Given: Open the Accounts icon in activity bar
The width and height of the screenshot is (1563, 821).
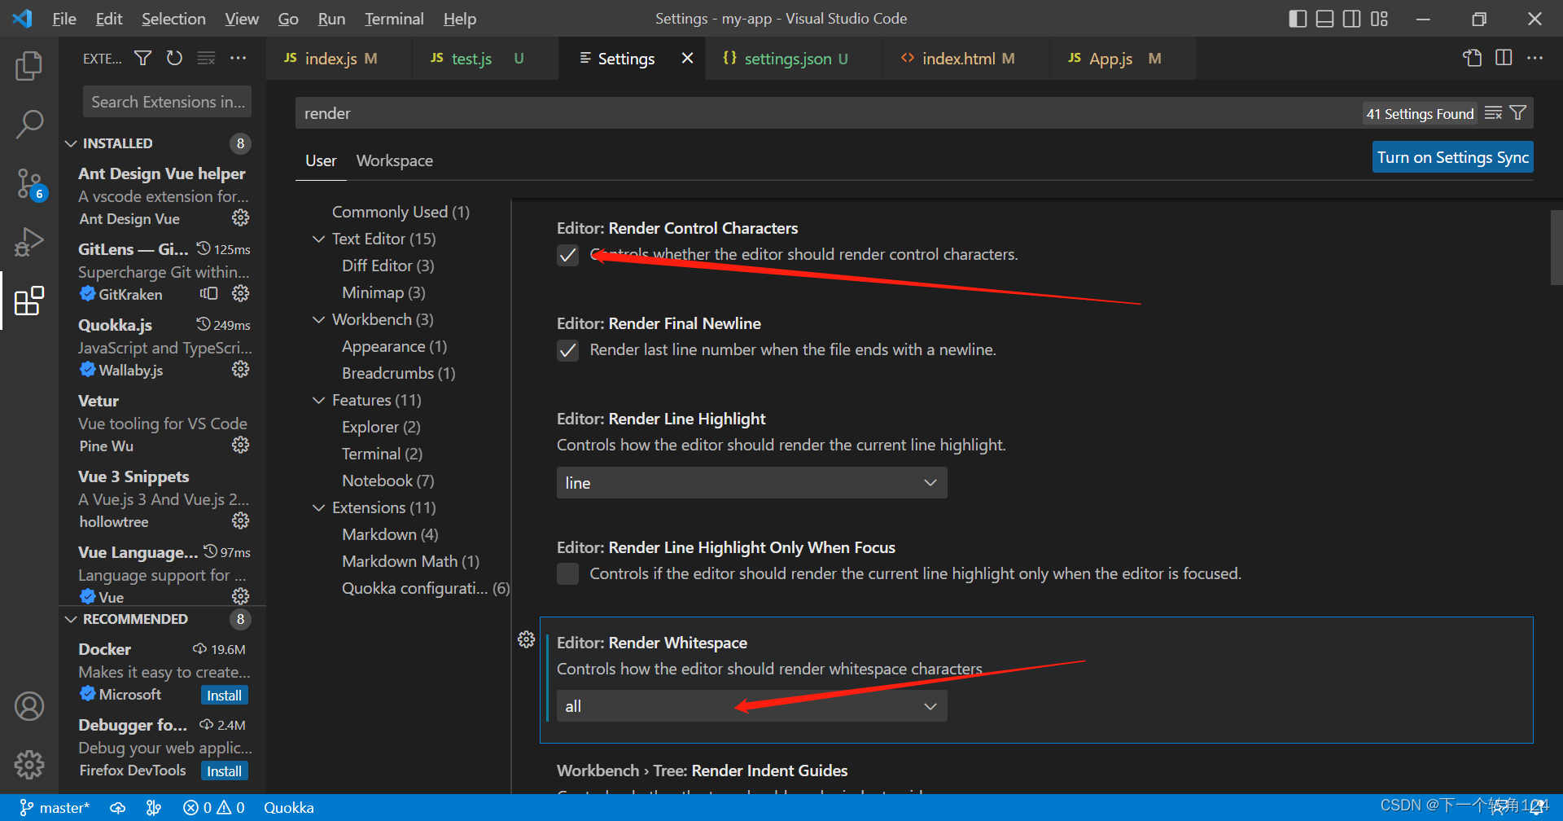Looking at the screenshot, I should tap(29, 706).
